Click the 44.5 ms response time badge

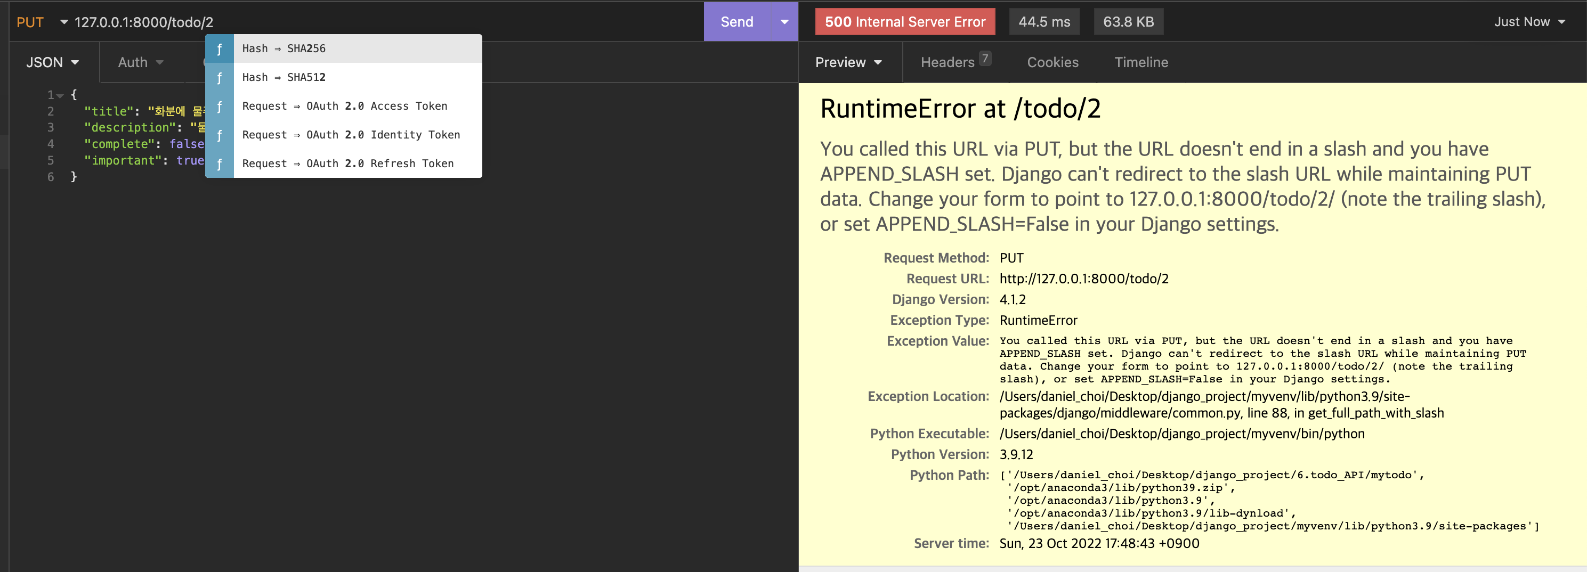click(1044, 21)
